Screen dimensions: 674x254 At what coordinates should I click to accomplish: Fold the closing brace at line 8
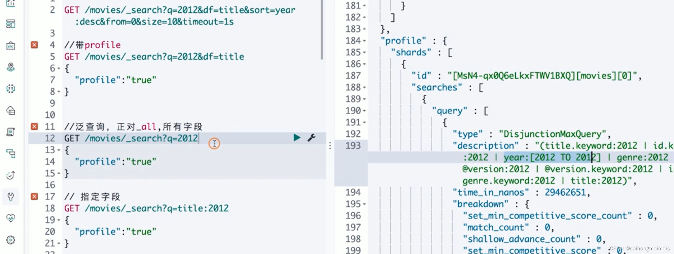59,92
